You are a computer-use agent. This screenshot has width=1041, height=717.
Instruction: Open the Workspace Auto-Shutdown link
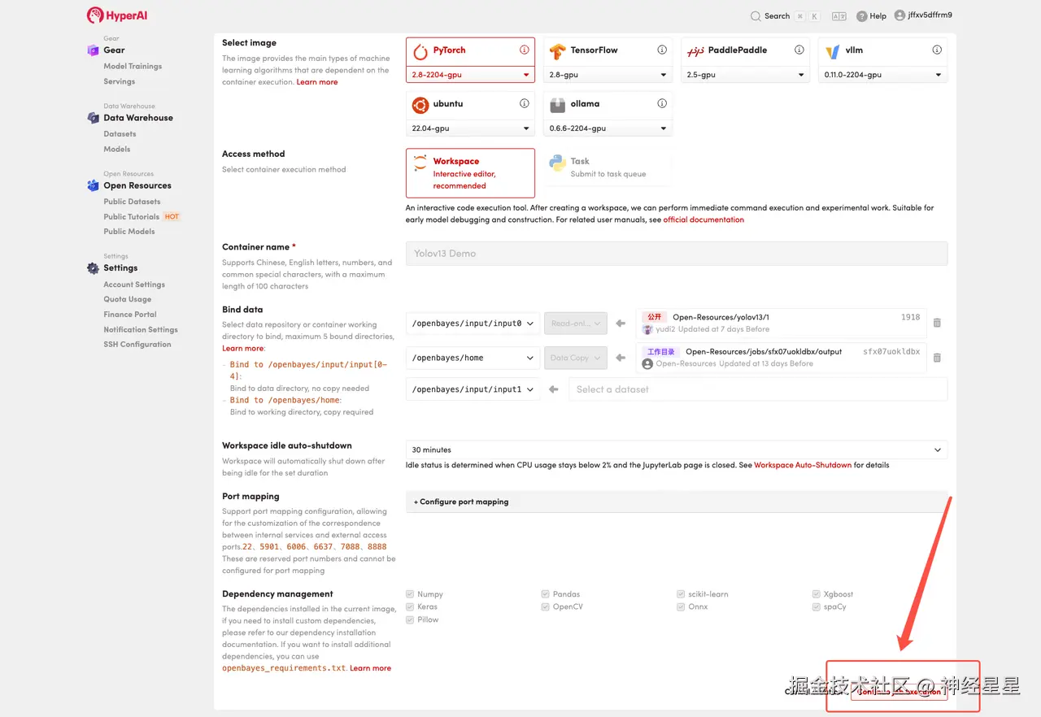click(x=803, y=465)
